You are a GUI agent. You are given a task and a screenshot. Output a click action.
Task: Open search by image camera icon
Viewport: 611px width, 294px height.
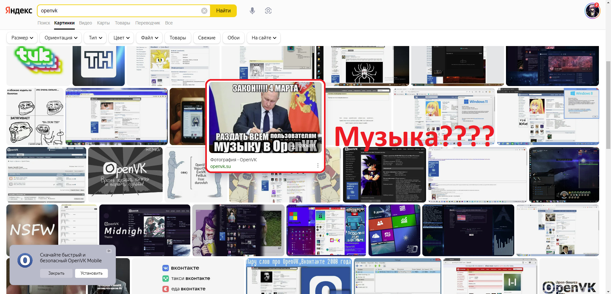point(268,11)
